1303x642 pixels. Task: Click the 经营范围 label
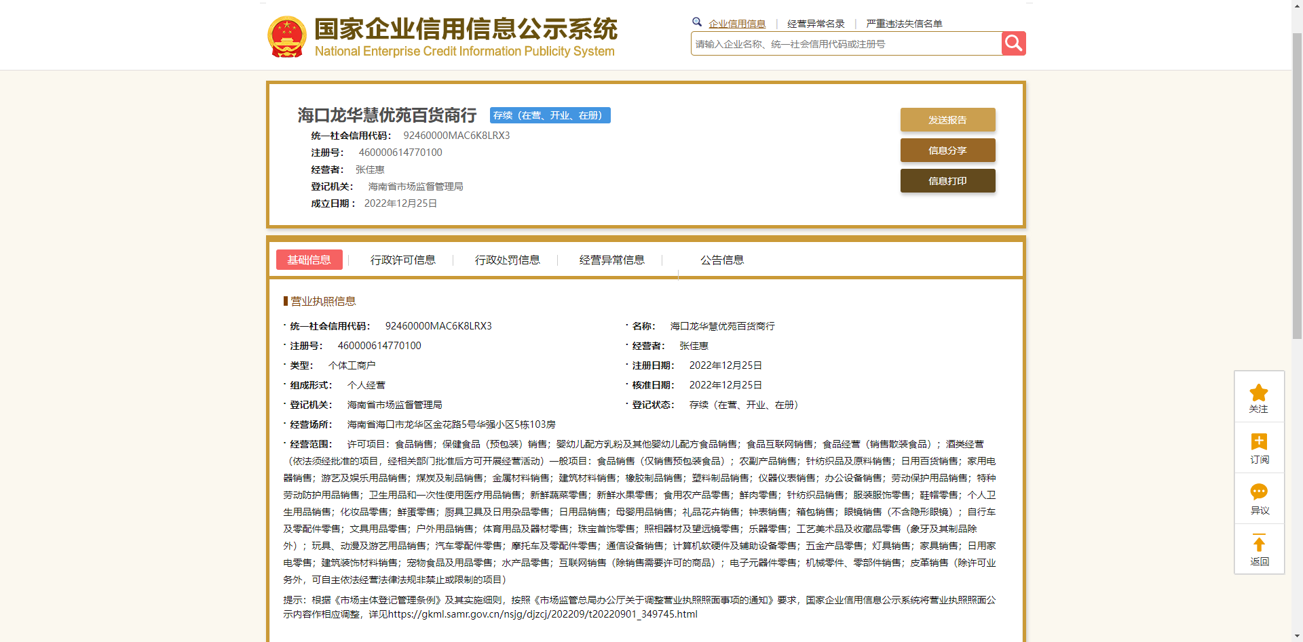311,444
